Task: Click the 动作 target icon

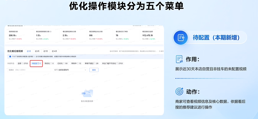Action: [x=179, y=91]
